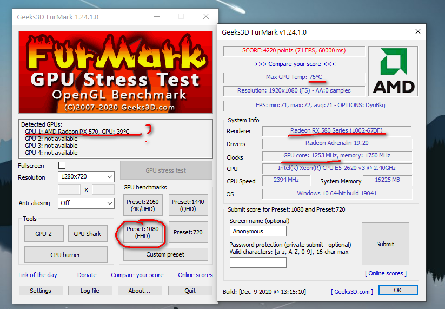
Task: Click GPU core: 1253 MHz clocks value
Action: pyautogui.click(x=336, y=156)
